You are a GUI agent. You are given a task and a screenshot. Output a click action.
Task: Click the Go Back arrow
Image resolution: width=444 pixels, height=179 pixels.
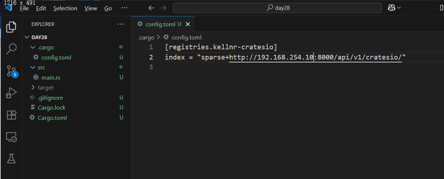point(151,8)
